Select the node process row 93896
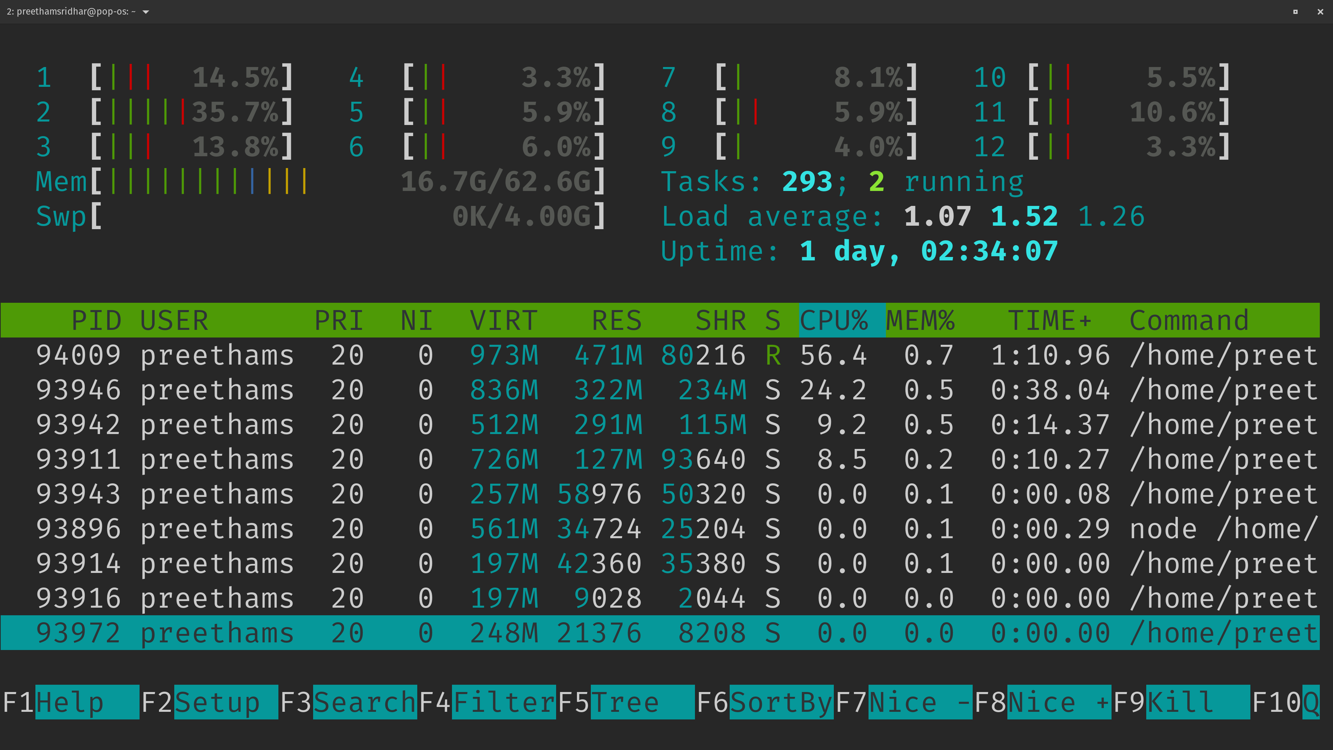 pyautogui.click(x=660, y=528)
